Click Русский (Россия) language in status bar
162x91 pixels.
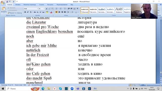pos(37,85)
